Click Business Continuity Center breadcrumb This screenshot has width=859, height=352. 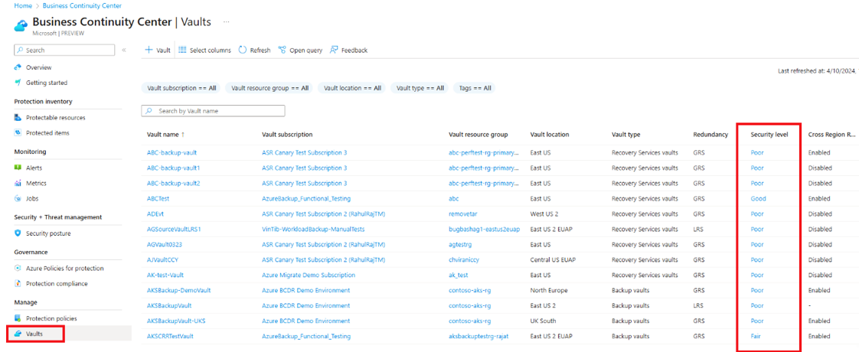coord(82,5)
